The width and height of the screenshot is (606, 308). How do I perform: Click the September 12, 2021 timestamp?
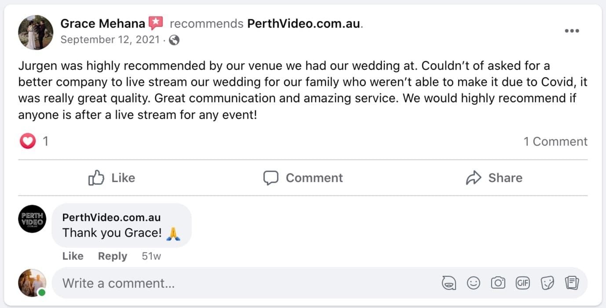click(110, 40)
